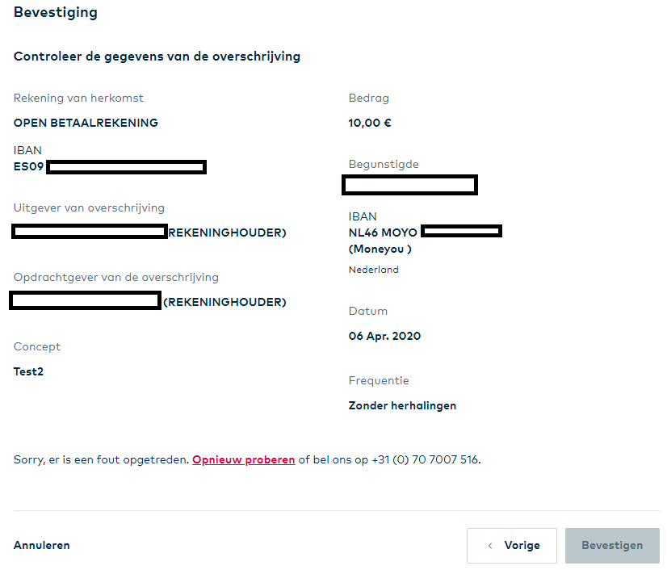Click the Bevestiging page heading

point(56,13)
